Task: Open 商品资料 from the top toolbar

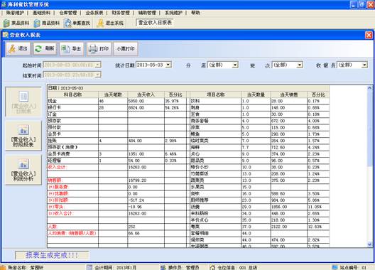Action: 47,23
